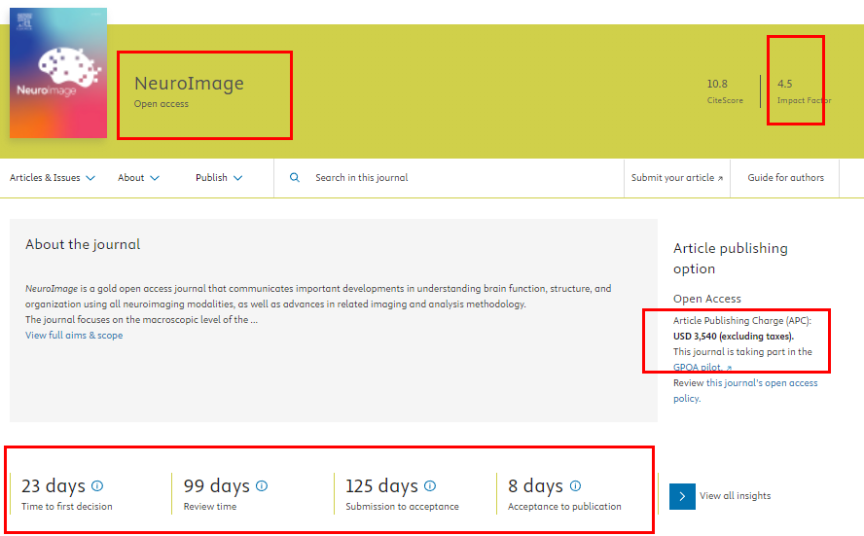
Task: Click the search magnifier icon
Action: click(x=295, y=178)
